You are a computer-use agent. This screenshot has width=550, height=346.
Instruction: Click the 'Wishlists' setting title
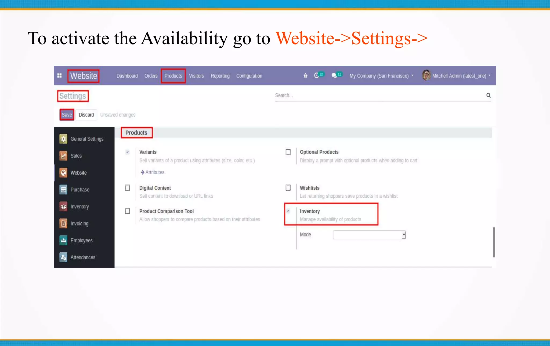coord(309,188)
